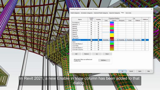The height and width of the screenshot is (90, 160).
Task: Disable the Enable Filter checkbox for Foundations
Action: point(91,22)
